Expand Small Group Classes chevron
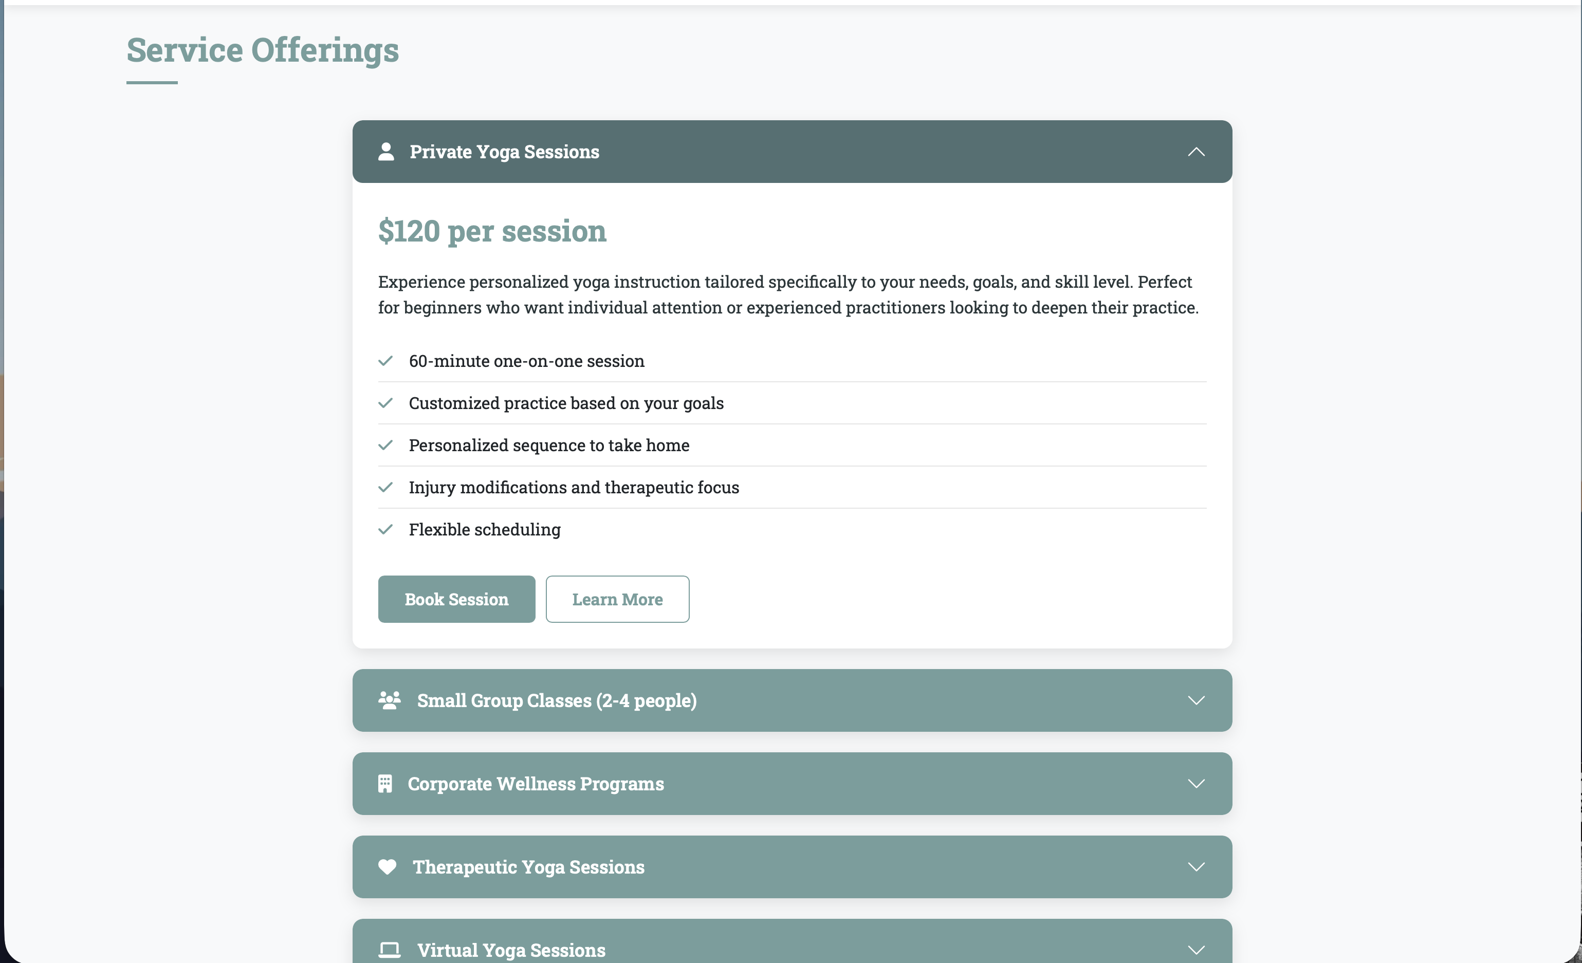This screenshot has height=963, width=1582. (x=1195, y=700)
